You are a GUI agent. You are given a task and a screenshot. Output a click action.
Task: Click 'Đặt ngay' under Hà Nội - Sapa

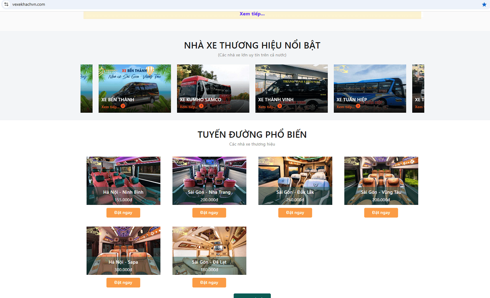tap(123, 283)
